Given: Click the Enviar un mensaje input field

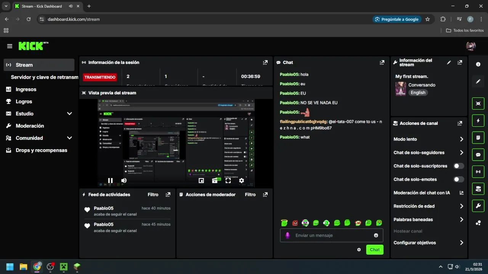Looking at the screenshot, I should (x=331, y=236).
